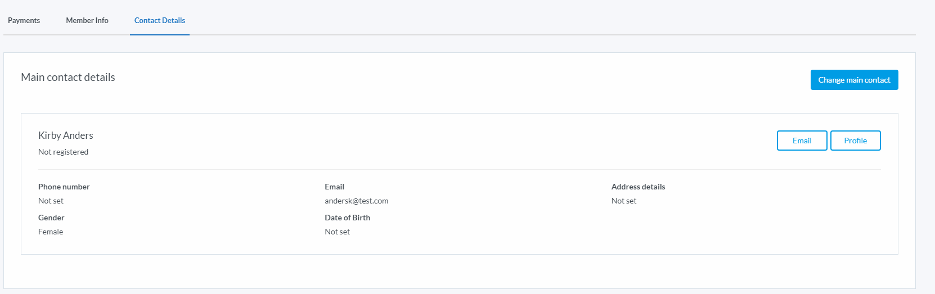
Task: Select the Female gender value
Action: [x=51, y=232]
